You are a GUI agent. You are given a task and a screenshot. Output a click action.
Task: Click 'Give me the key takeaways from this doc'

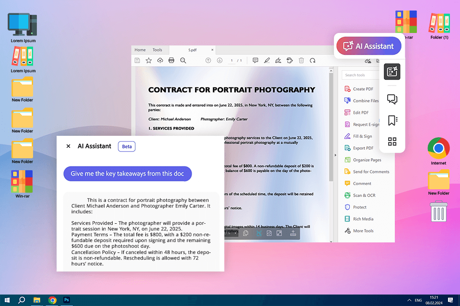click(127, 174)
